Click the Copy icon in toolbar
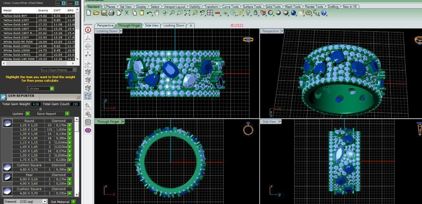Image resolution: width=422 pixels, height=204 pixels. tap(134, 13)
